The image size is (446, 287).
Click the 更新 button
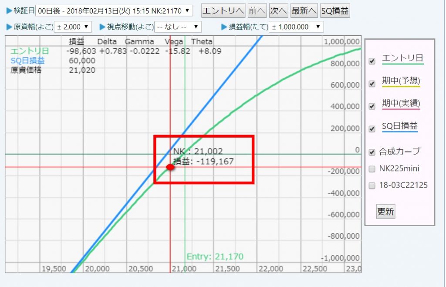pos(386,211)
